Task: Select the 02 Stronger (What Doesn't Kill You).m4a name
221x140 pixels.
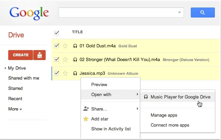Action: click(120, 60)
